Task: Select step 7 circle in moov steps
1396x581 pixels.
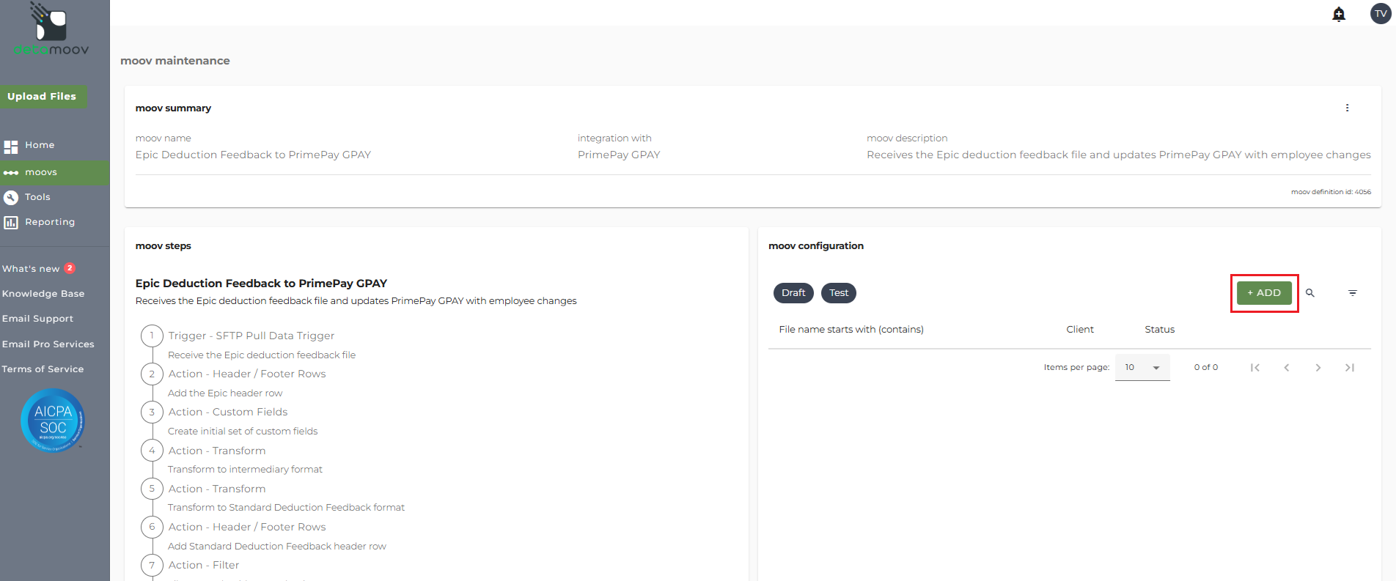Action: pos(152,565)
